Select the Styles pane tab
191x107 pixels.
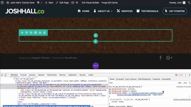112,79
